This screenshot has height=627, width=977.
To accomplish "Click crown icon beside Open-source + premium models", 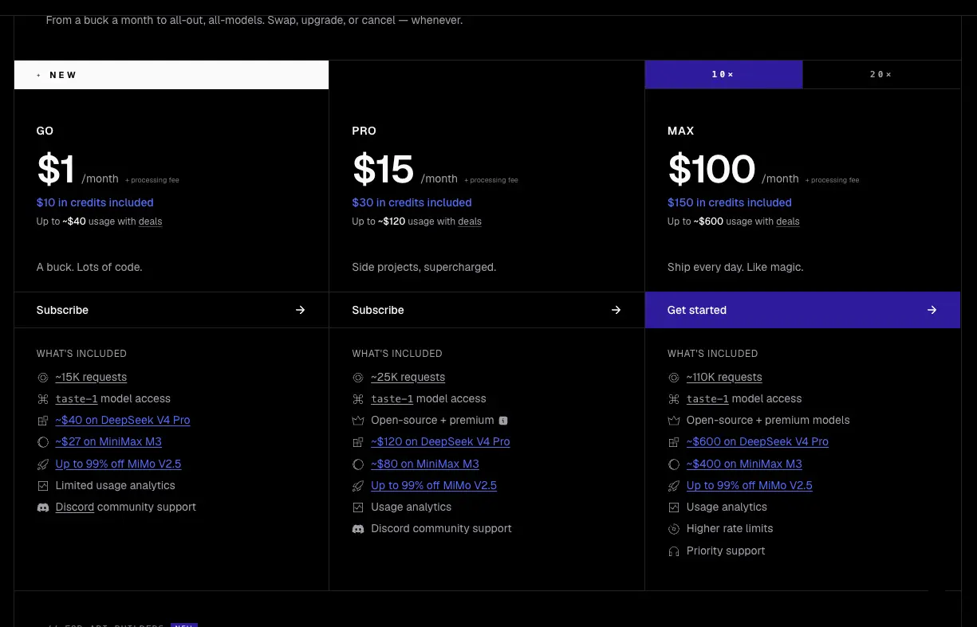I will [x=674, y=420].
